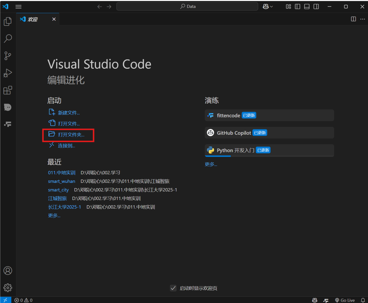Open the chat bubble view in activity bar
The image size is (368, 303).
click(8, 107)
